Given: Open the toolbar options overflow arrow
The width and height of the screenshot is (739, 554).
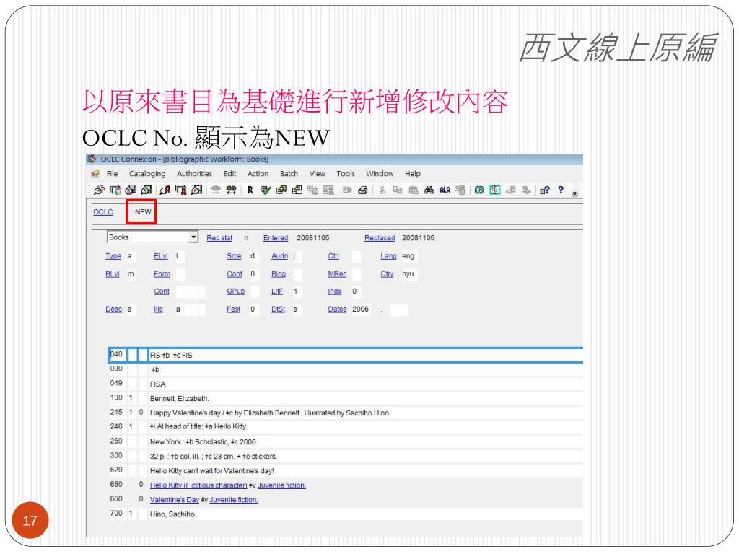Looking at the screenshot, I should [x=575, y=193].
